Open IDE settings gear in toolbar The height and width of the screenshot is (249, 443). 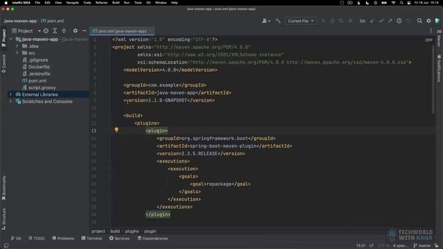(428, 21)
